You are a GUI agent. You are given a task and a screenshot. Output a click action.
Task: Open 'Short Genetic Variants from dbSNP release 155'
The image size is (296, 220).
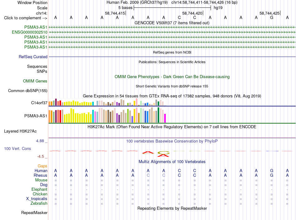pos(172,86)
